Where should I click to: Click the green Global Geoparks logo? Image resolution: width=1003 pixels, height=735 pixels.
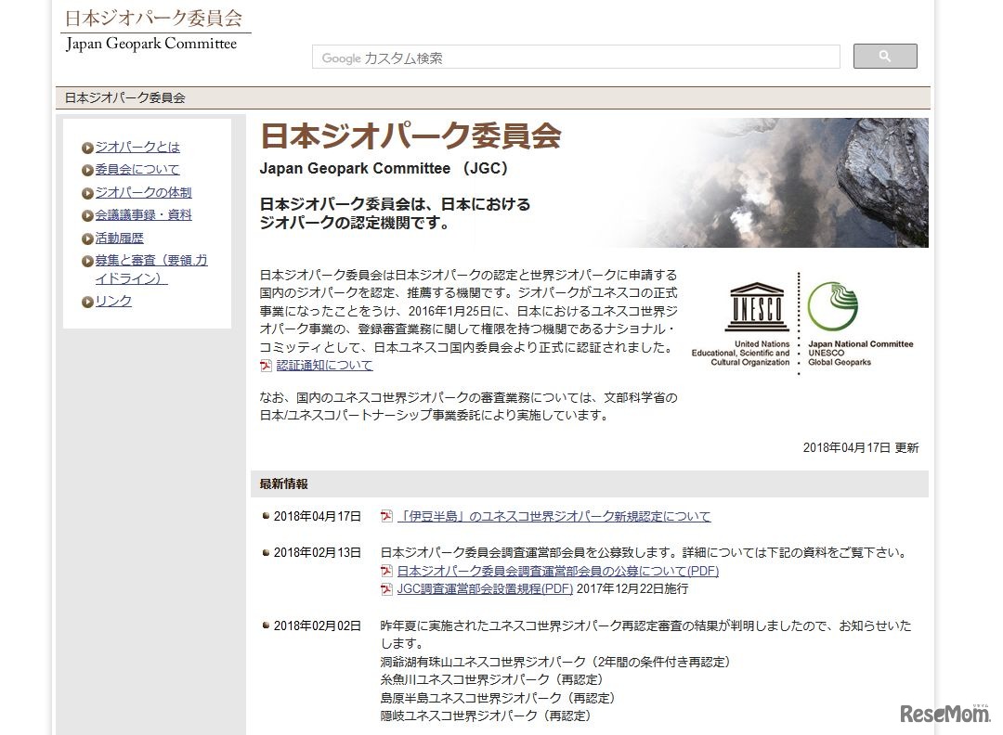[833, 305]
